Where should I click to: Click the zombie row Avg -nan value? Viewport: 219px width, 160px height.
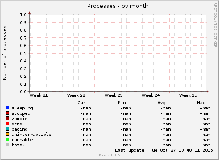point(166,119)
